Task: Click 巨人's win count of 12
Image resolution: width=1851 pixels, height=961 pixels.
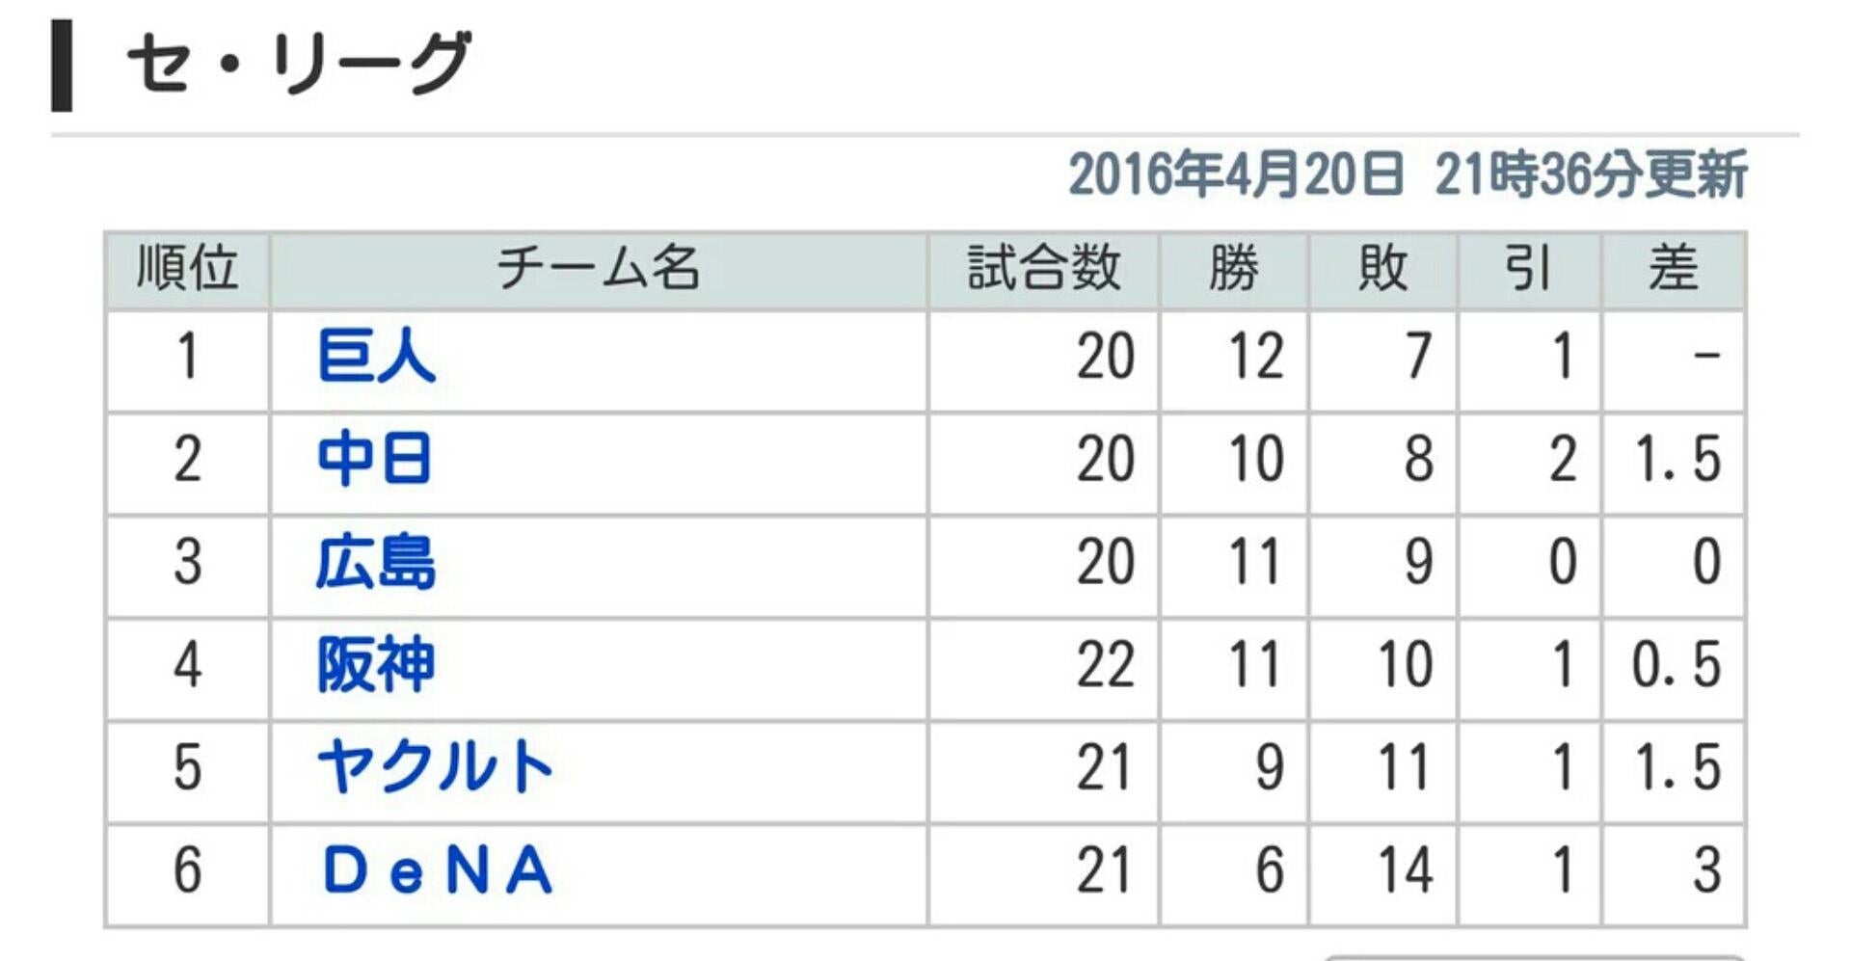Action: coord(1255,357)
